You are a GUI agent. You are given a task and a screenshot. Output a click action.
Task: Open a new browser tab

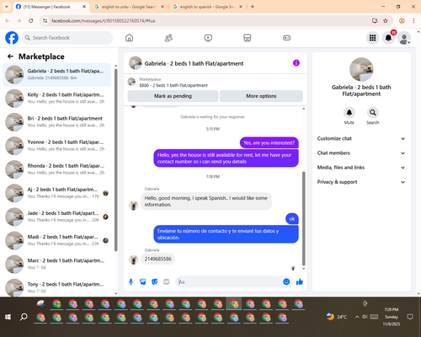click(x=253, y=7)
